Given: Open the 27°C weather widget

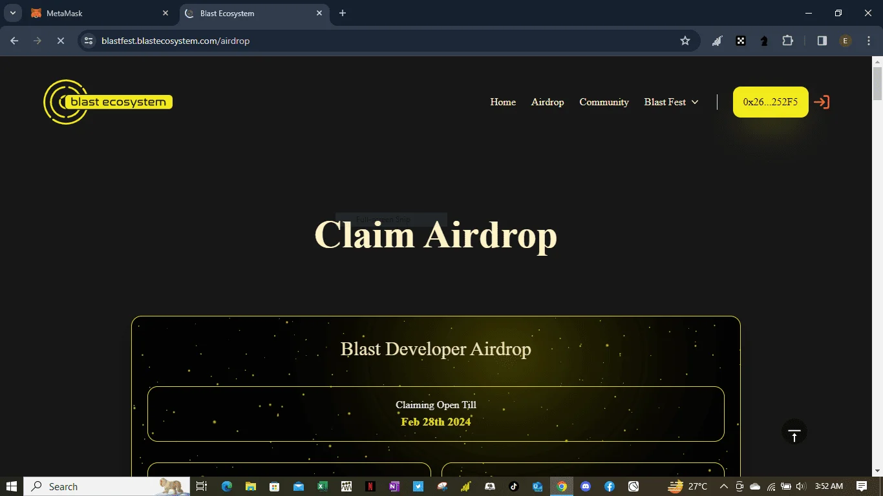Looking at the screenshot, I should point(687,486).
